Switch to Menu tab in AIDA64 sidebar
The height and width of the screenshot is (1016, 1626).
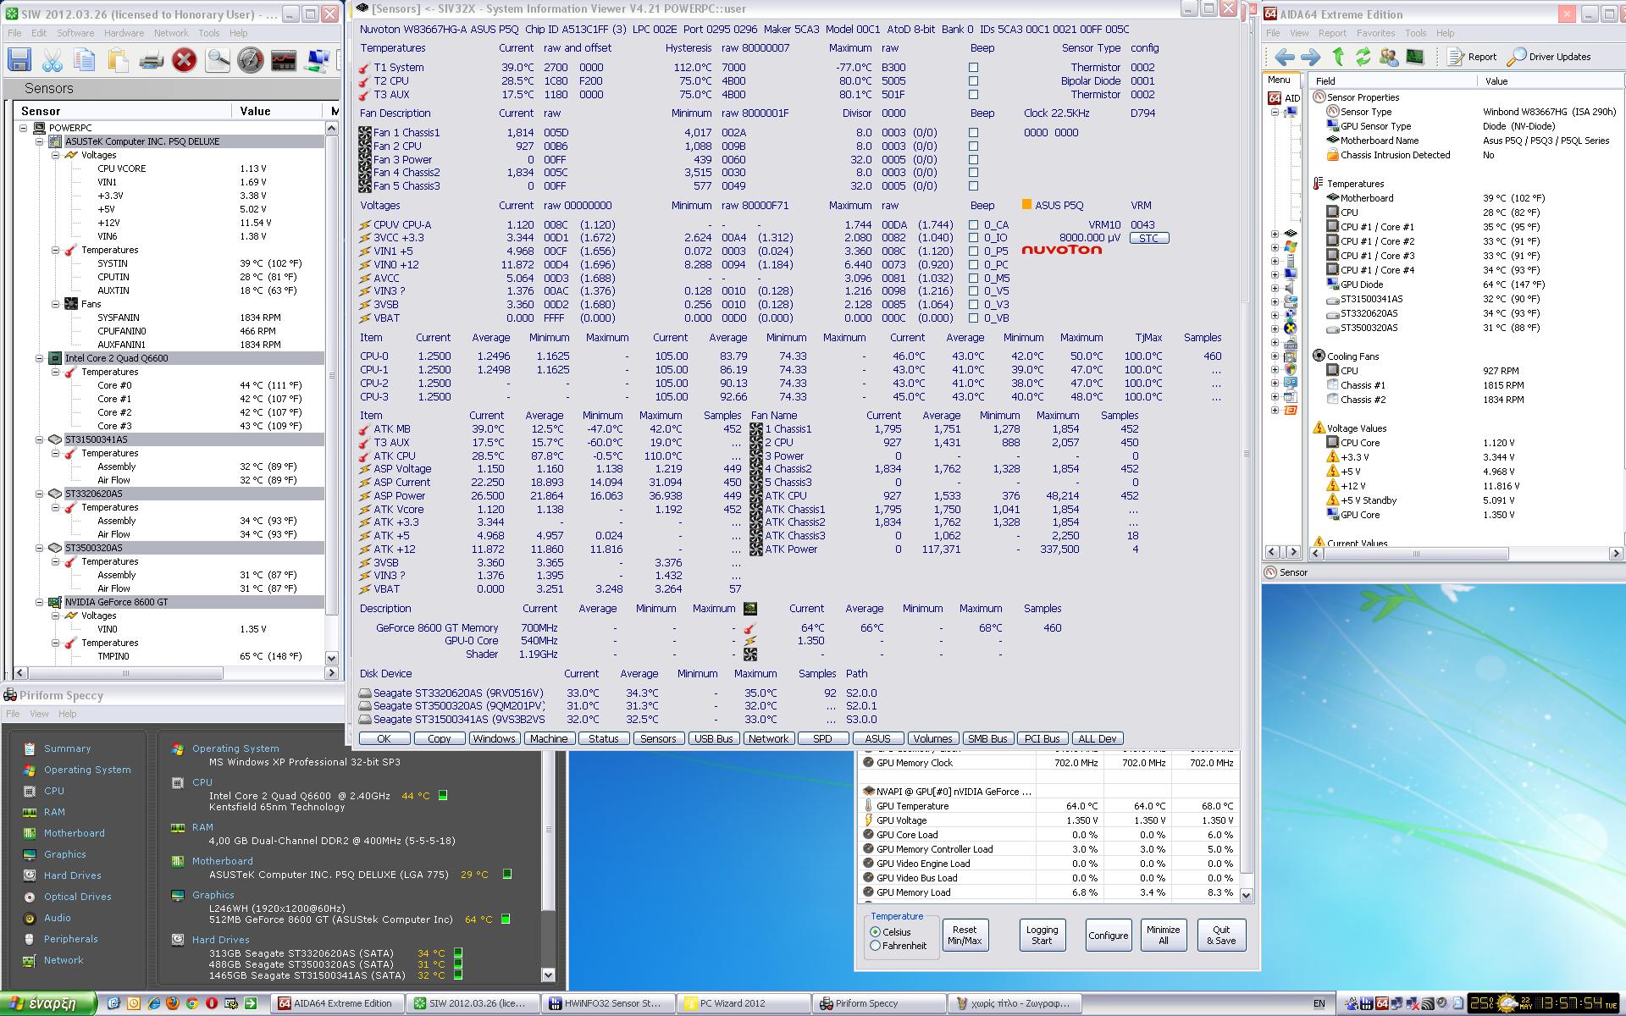click(x=1279, y=80)
